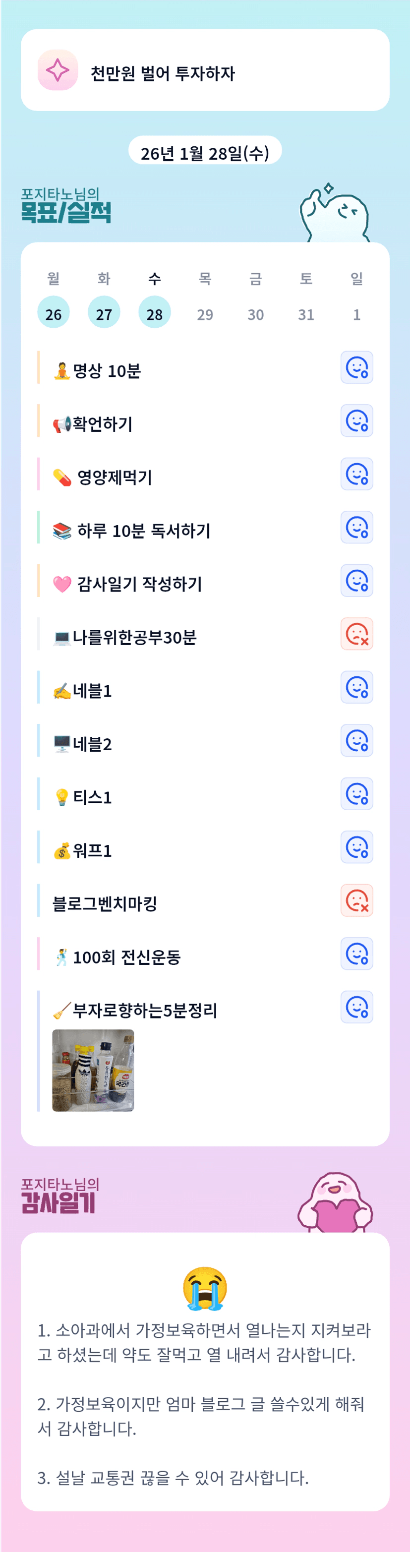Select Thursday the 29th in the week row
This screenshot has width=410, height=1552.
point(205,314)
